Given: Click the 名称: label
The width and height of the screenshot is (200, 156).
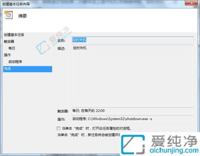Looking at the screenshot, I should 61,40.
